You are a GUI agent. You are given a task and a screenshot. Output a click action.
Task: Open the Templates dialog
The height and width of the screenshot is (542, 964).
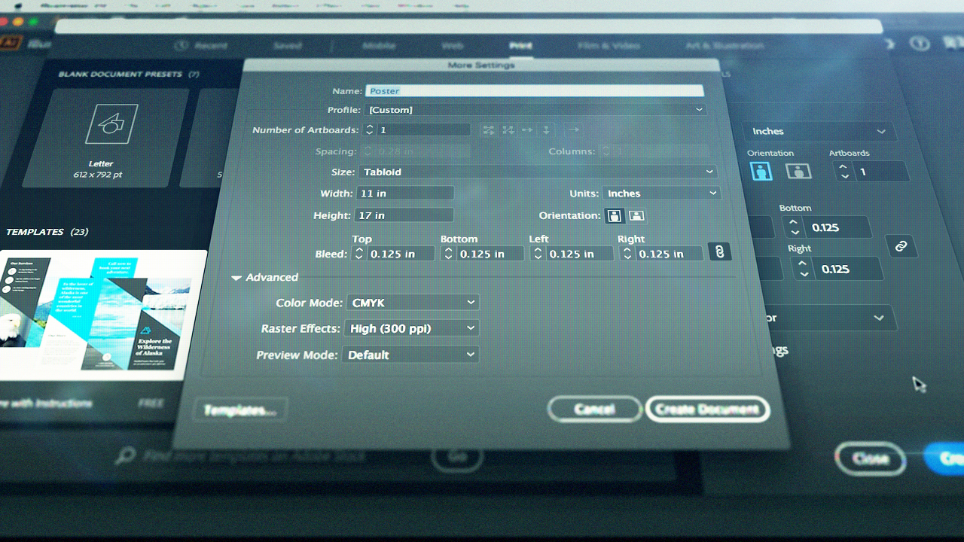point(239,410)
